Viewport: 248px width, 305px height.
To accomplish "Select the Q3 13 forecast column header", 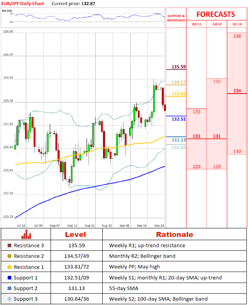I will [196, 24].
